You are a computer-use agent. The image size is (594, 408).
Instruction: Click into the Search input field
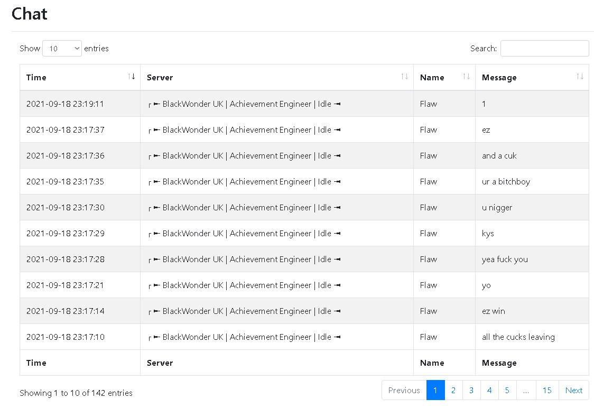click(x=545, y=49)
